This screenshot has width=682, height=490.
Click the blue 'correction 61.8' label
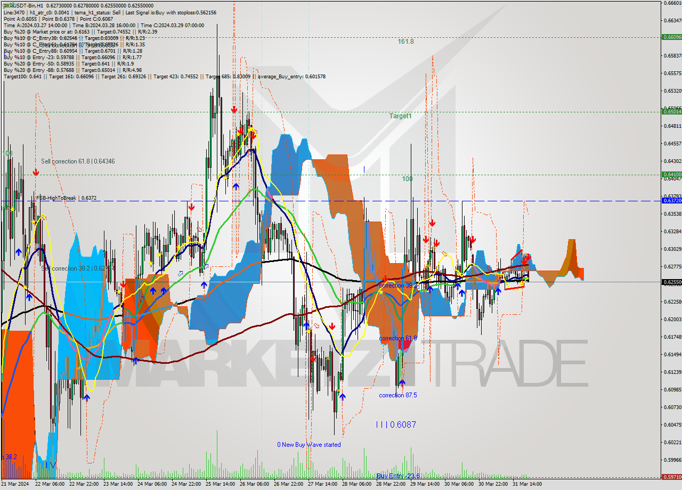pos(397,338)
